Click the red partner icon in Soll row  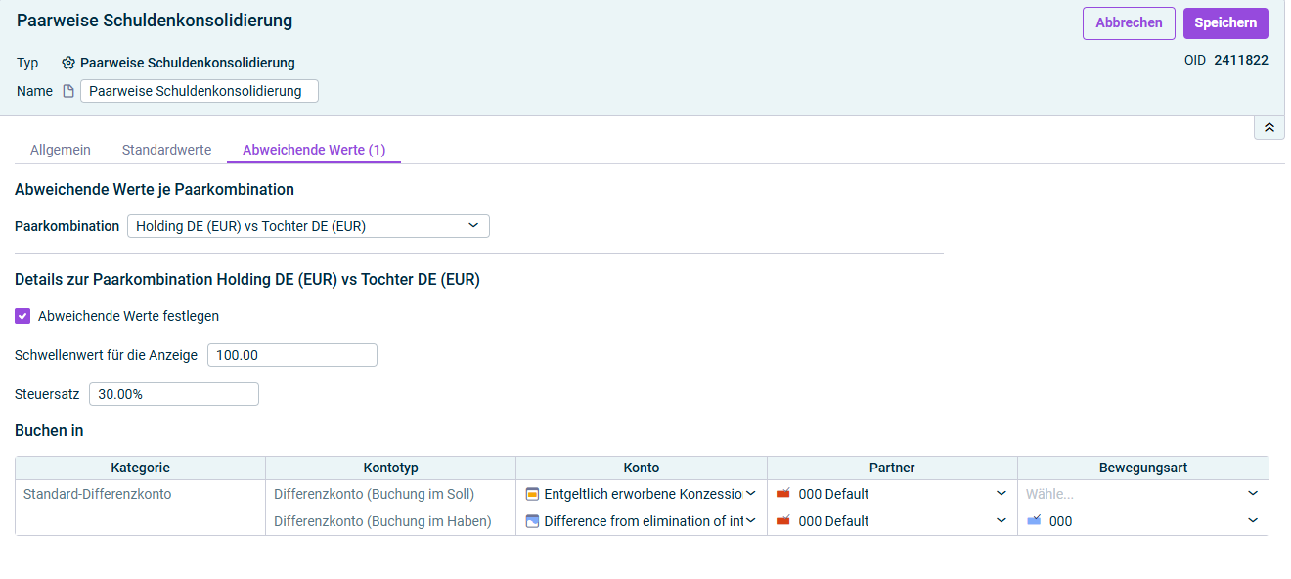(782, 494)
